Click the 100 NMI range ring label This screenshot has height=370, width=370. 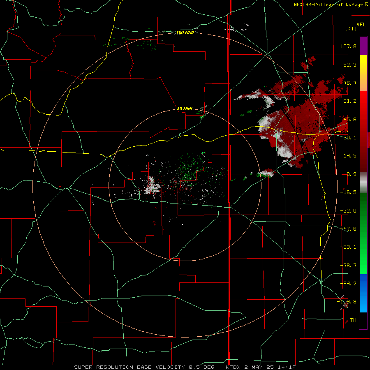[185, 32]
